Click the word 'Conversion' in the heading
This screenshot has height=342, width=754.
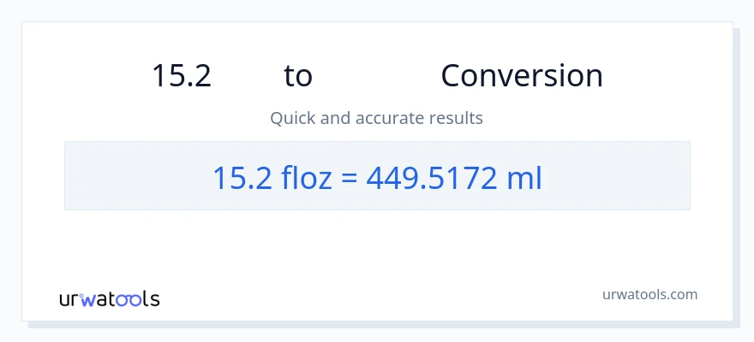point(522,76)
